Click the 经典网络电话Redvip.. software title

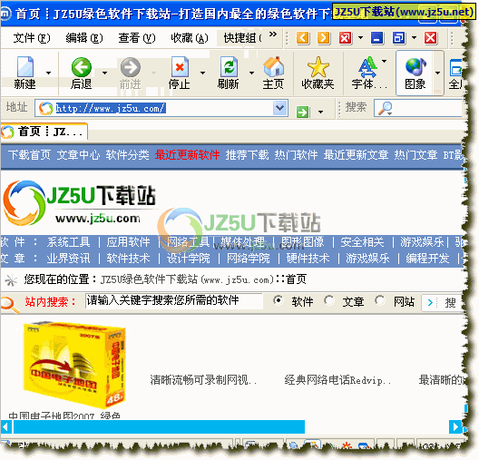click(x=337, y=380)
